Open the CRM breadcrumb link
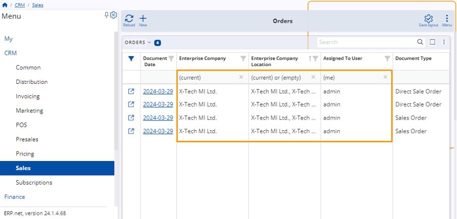 pos(20,5)
